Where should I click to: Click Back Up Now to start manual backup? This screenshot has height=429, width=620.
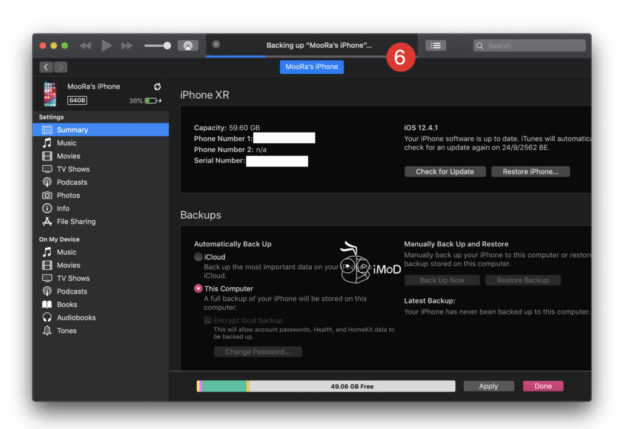[441, 280]
